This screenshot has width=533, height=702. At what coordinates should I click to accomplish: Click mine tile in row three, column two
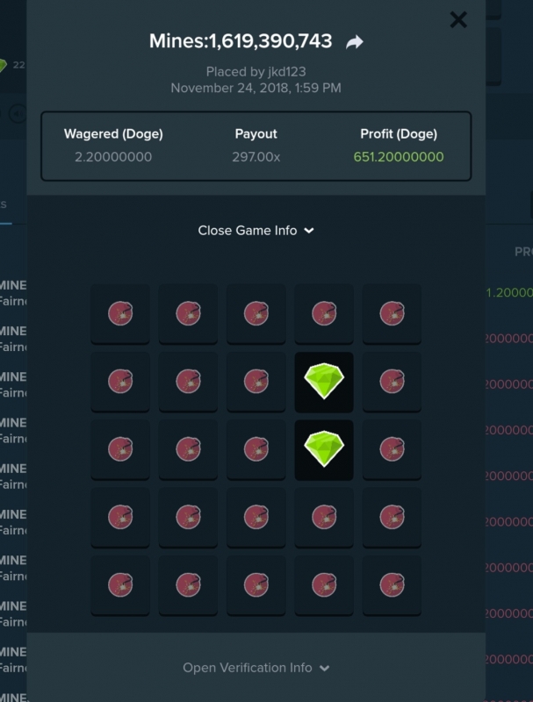pos(188,449)
